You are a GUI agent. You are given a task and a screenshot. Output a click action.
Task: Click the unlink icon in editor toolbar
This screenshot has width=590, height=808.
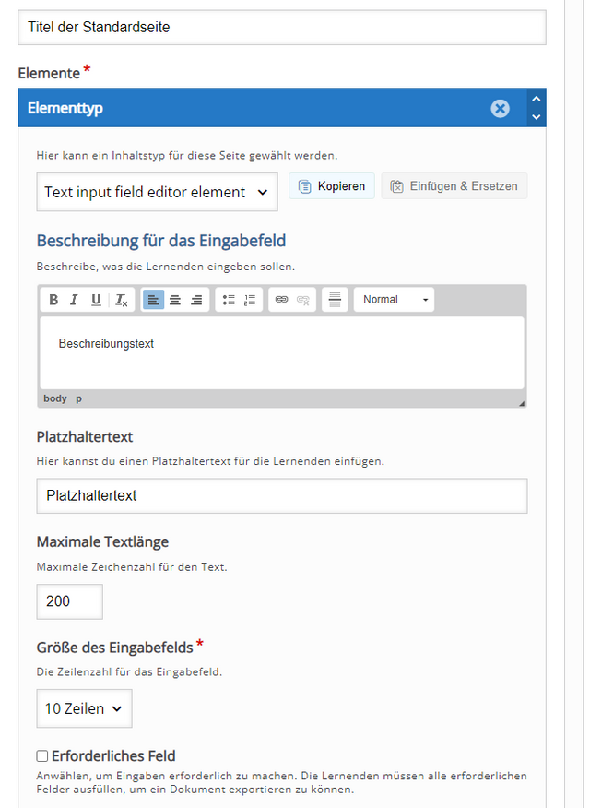pyautogui.click(x=303, y=300)
